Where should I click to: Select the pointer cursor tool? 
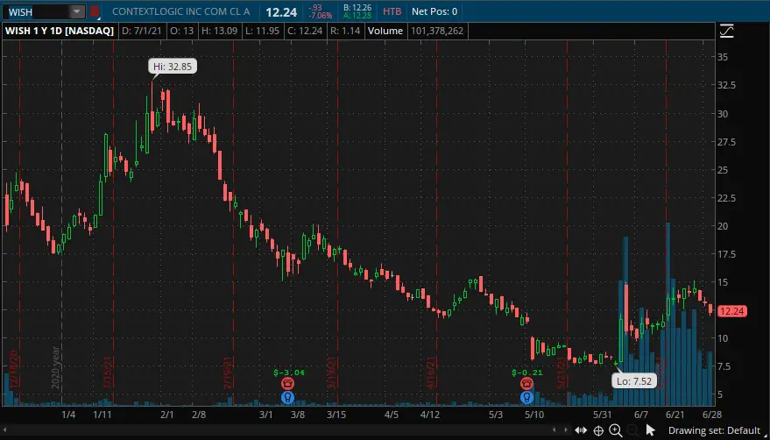pyautogui.click(x=651, y=430)
